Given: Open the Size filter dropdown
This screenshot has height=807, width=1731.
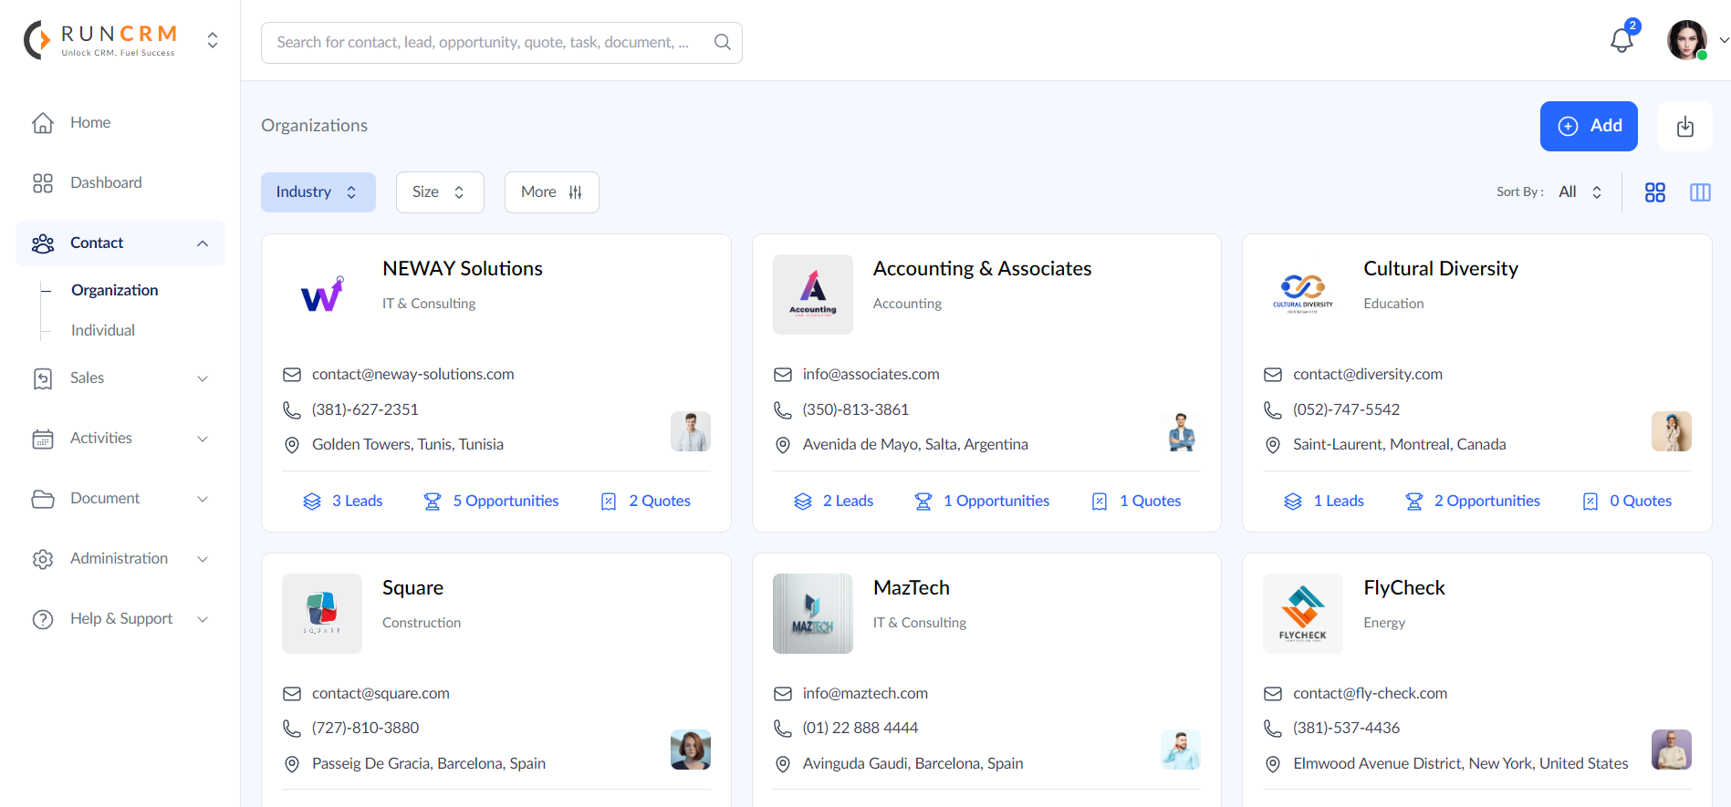Looking at the screenshot, I should 439,192.
